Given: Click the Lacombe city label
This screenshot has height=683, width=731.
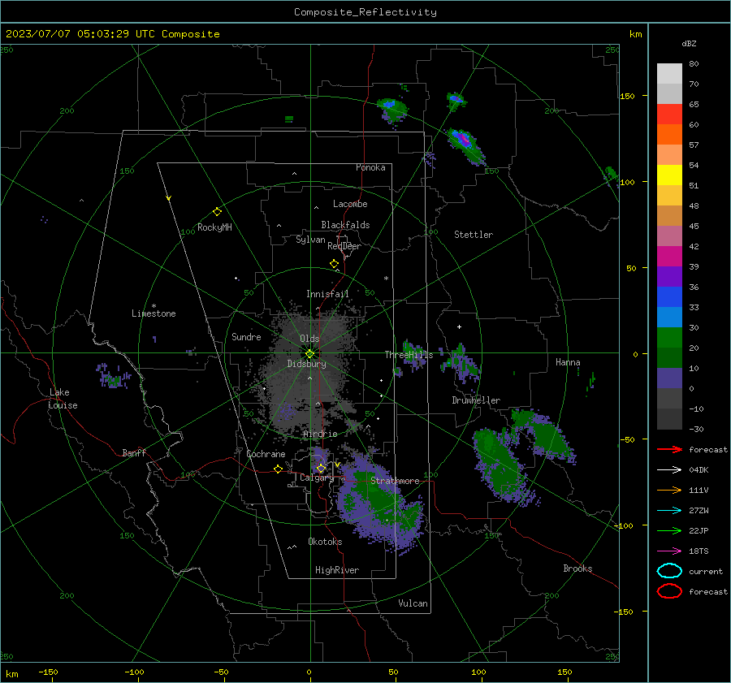Looking at the screenshot, I should [x=350, y=204].
